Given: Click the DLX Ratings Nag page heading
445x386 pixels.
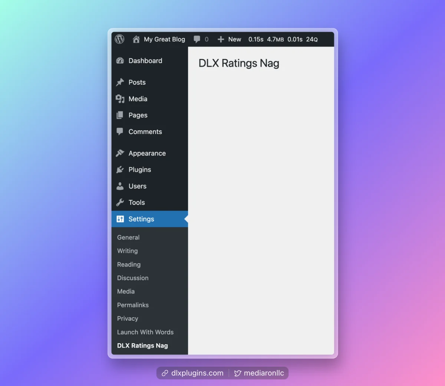Looking at the screenshot, I should 239,63.
